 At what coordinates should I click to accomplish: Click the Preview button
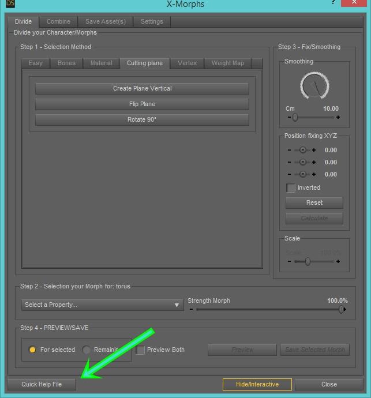[242, 350]
